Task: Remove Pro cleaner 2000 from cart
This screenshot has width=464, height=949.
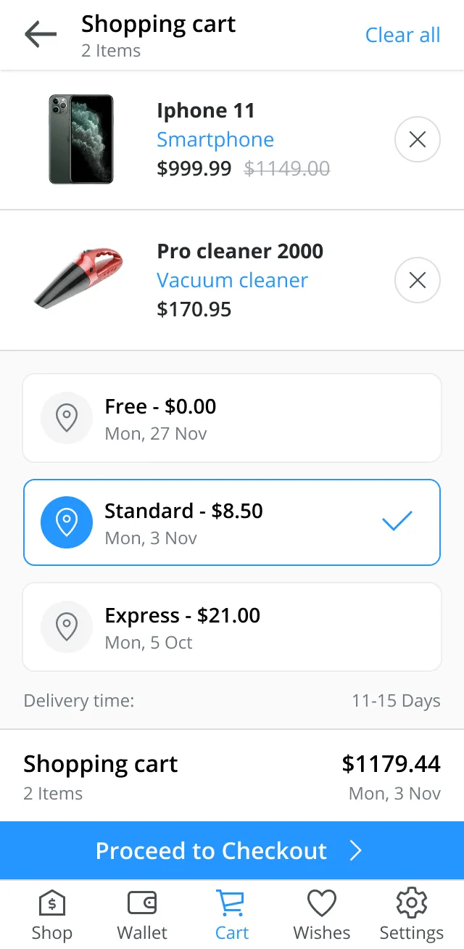Action: [x=417, y=280]
